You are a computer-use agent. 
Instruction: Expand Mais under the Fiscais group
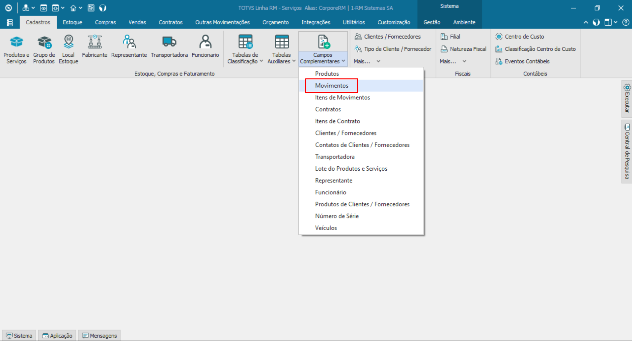[453, 61]
